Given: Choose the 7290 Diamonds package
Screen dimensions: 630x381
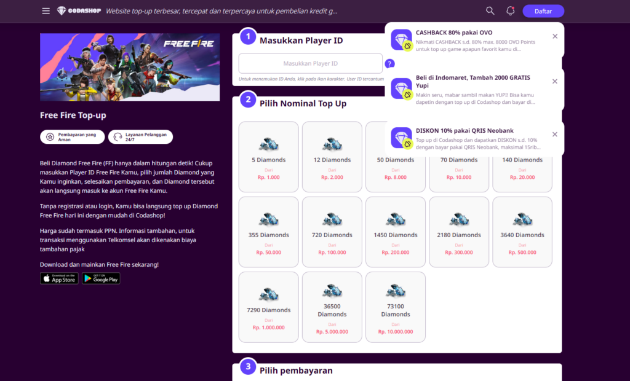Looking at the screenshot, I should (x=269, y=307).
